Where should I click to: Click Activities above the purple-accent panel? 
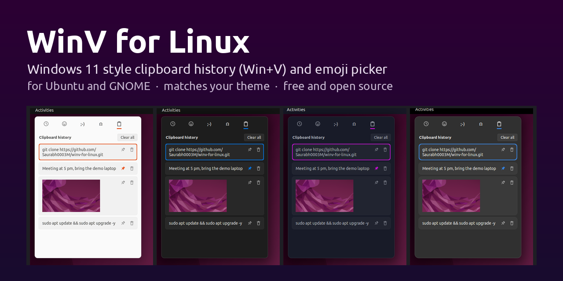pos(296,110)
